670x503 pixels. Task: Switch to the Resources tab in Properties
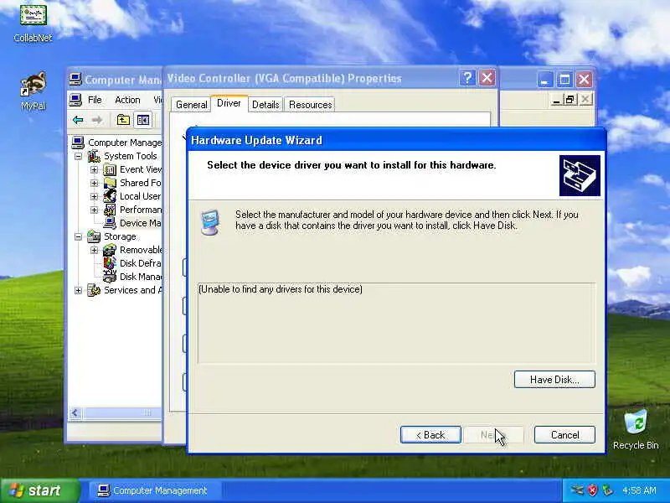click(x=310, y=105)
